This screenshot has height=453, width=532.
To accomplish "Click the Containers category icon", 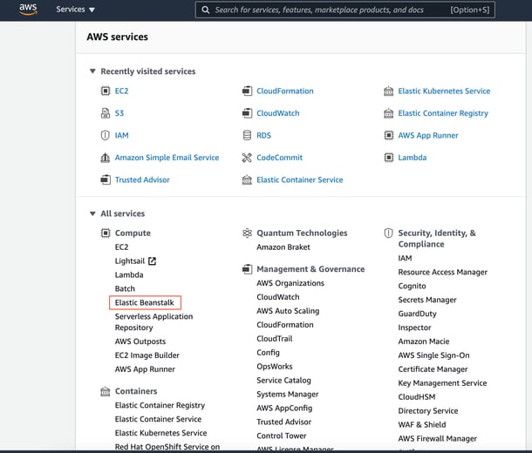I will (106, 391).
